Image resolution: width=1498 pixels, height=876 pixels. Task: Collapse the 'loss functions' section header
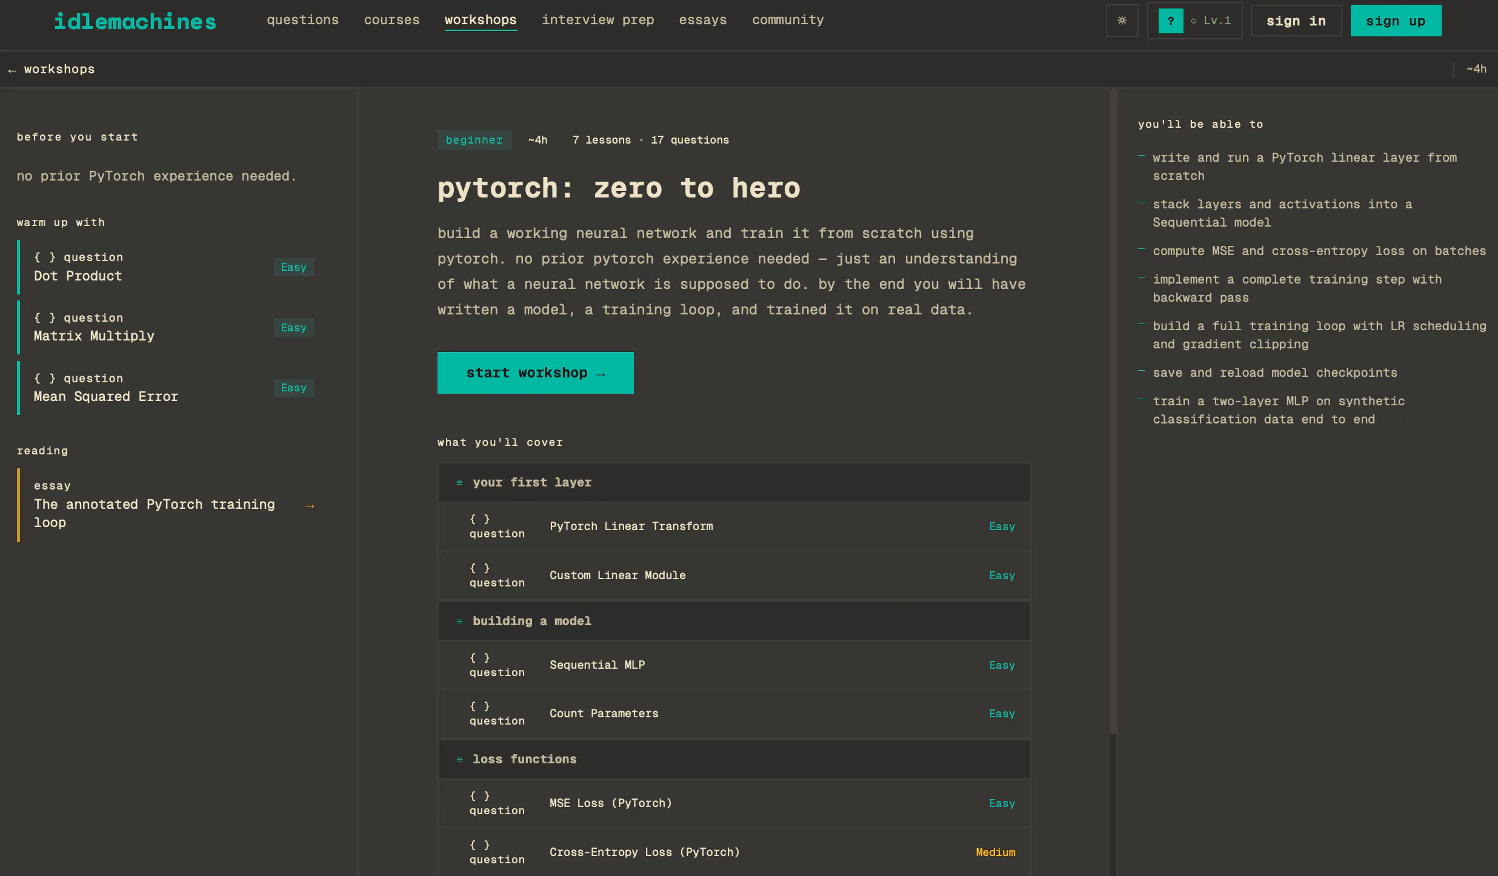click(x=734, y=759)
